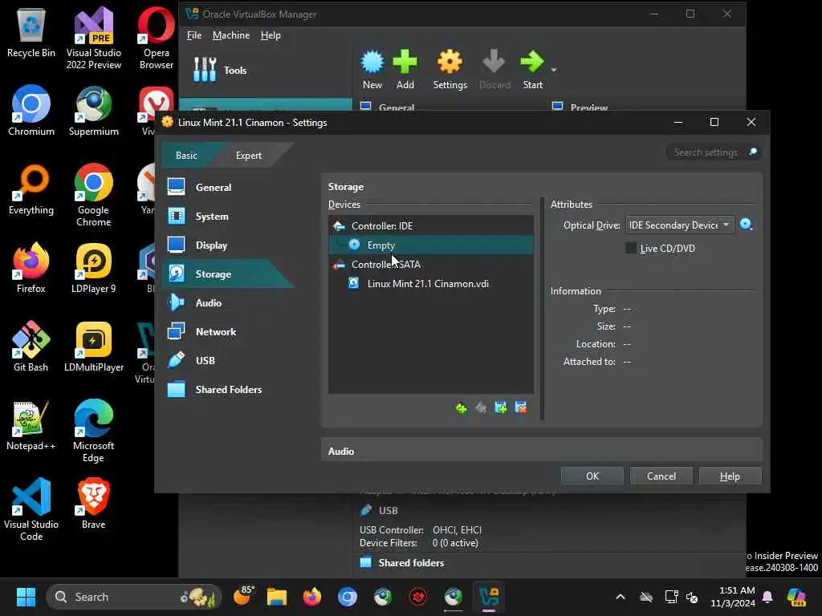Open Recycle Bin desktop icon
The image size is (822, 616).
click(31, 32)
